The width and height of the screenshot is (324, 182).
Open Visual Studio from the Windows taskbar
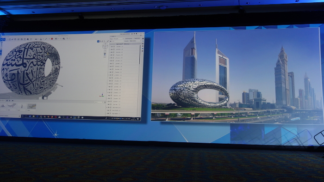67,117
